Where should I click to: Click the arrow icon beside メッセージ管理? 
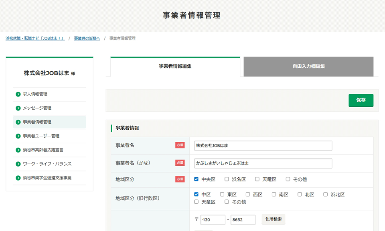(x=18, y=108)
